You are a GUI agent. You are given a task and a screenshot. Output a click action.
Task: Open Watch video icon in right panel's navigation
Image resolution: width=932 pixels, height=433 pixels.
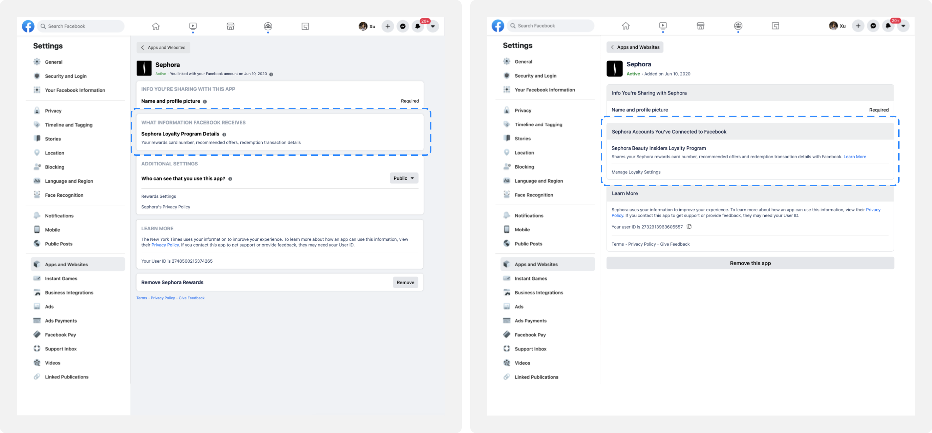click(x=663, y=26)
